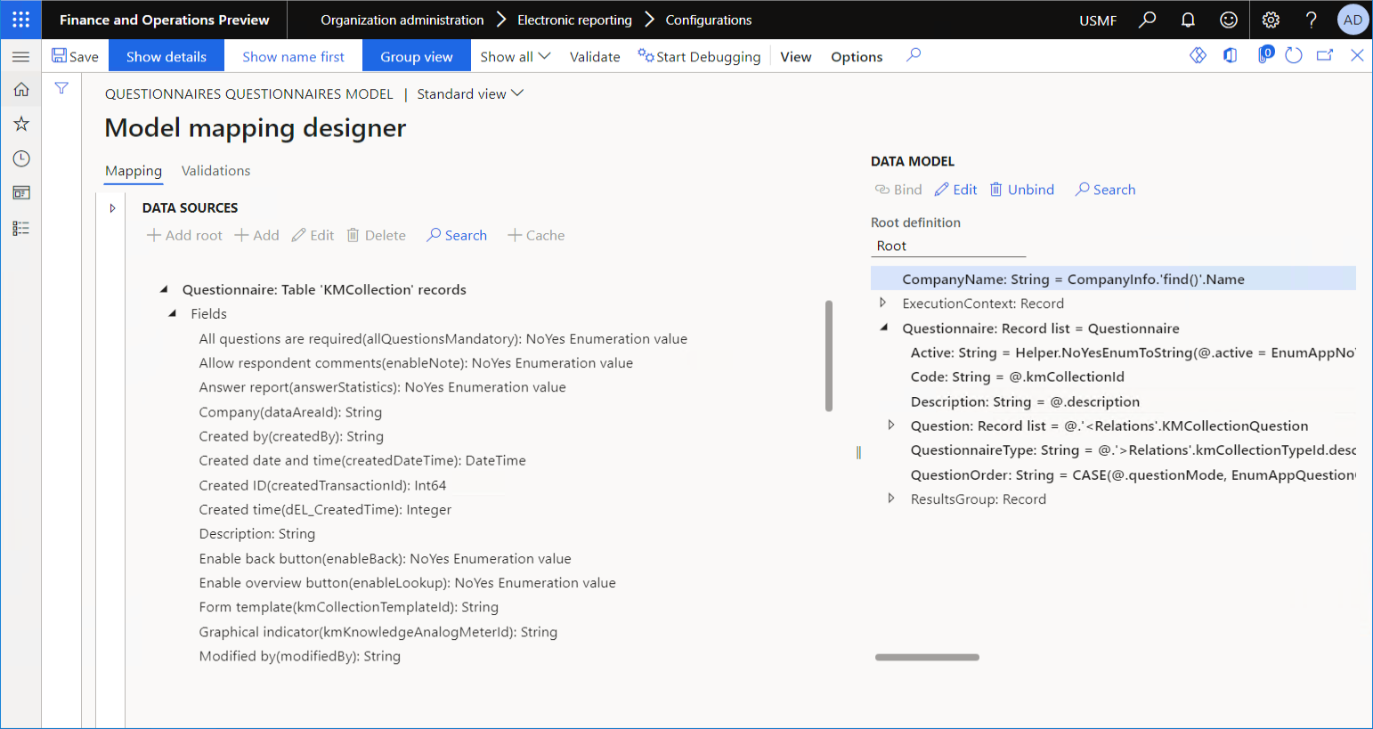Image resolution: width=1373 pixels, height=729 pixels.
Task: Collapse the navigation pane with the hamburger icon
Action: [20, 56]
